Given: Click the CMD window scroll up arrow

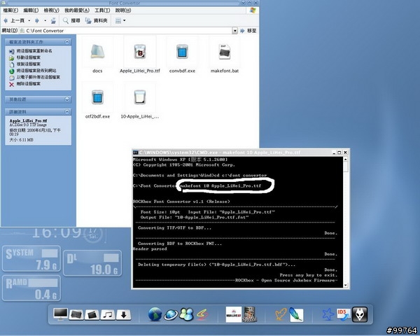Looking at the screenshot, I should click(x=346, y=160).
